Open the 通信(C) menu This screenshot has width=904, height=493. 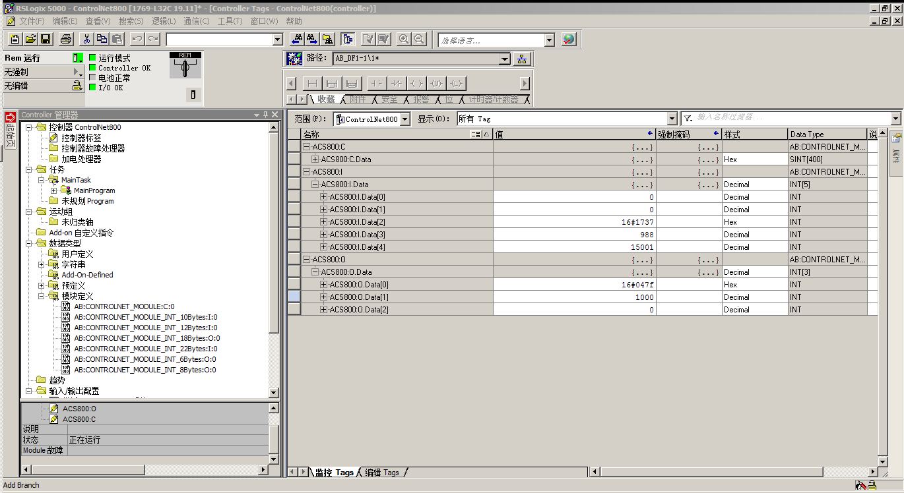[196, 21]
